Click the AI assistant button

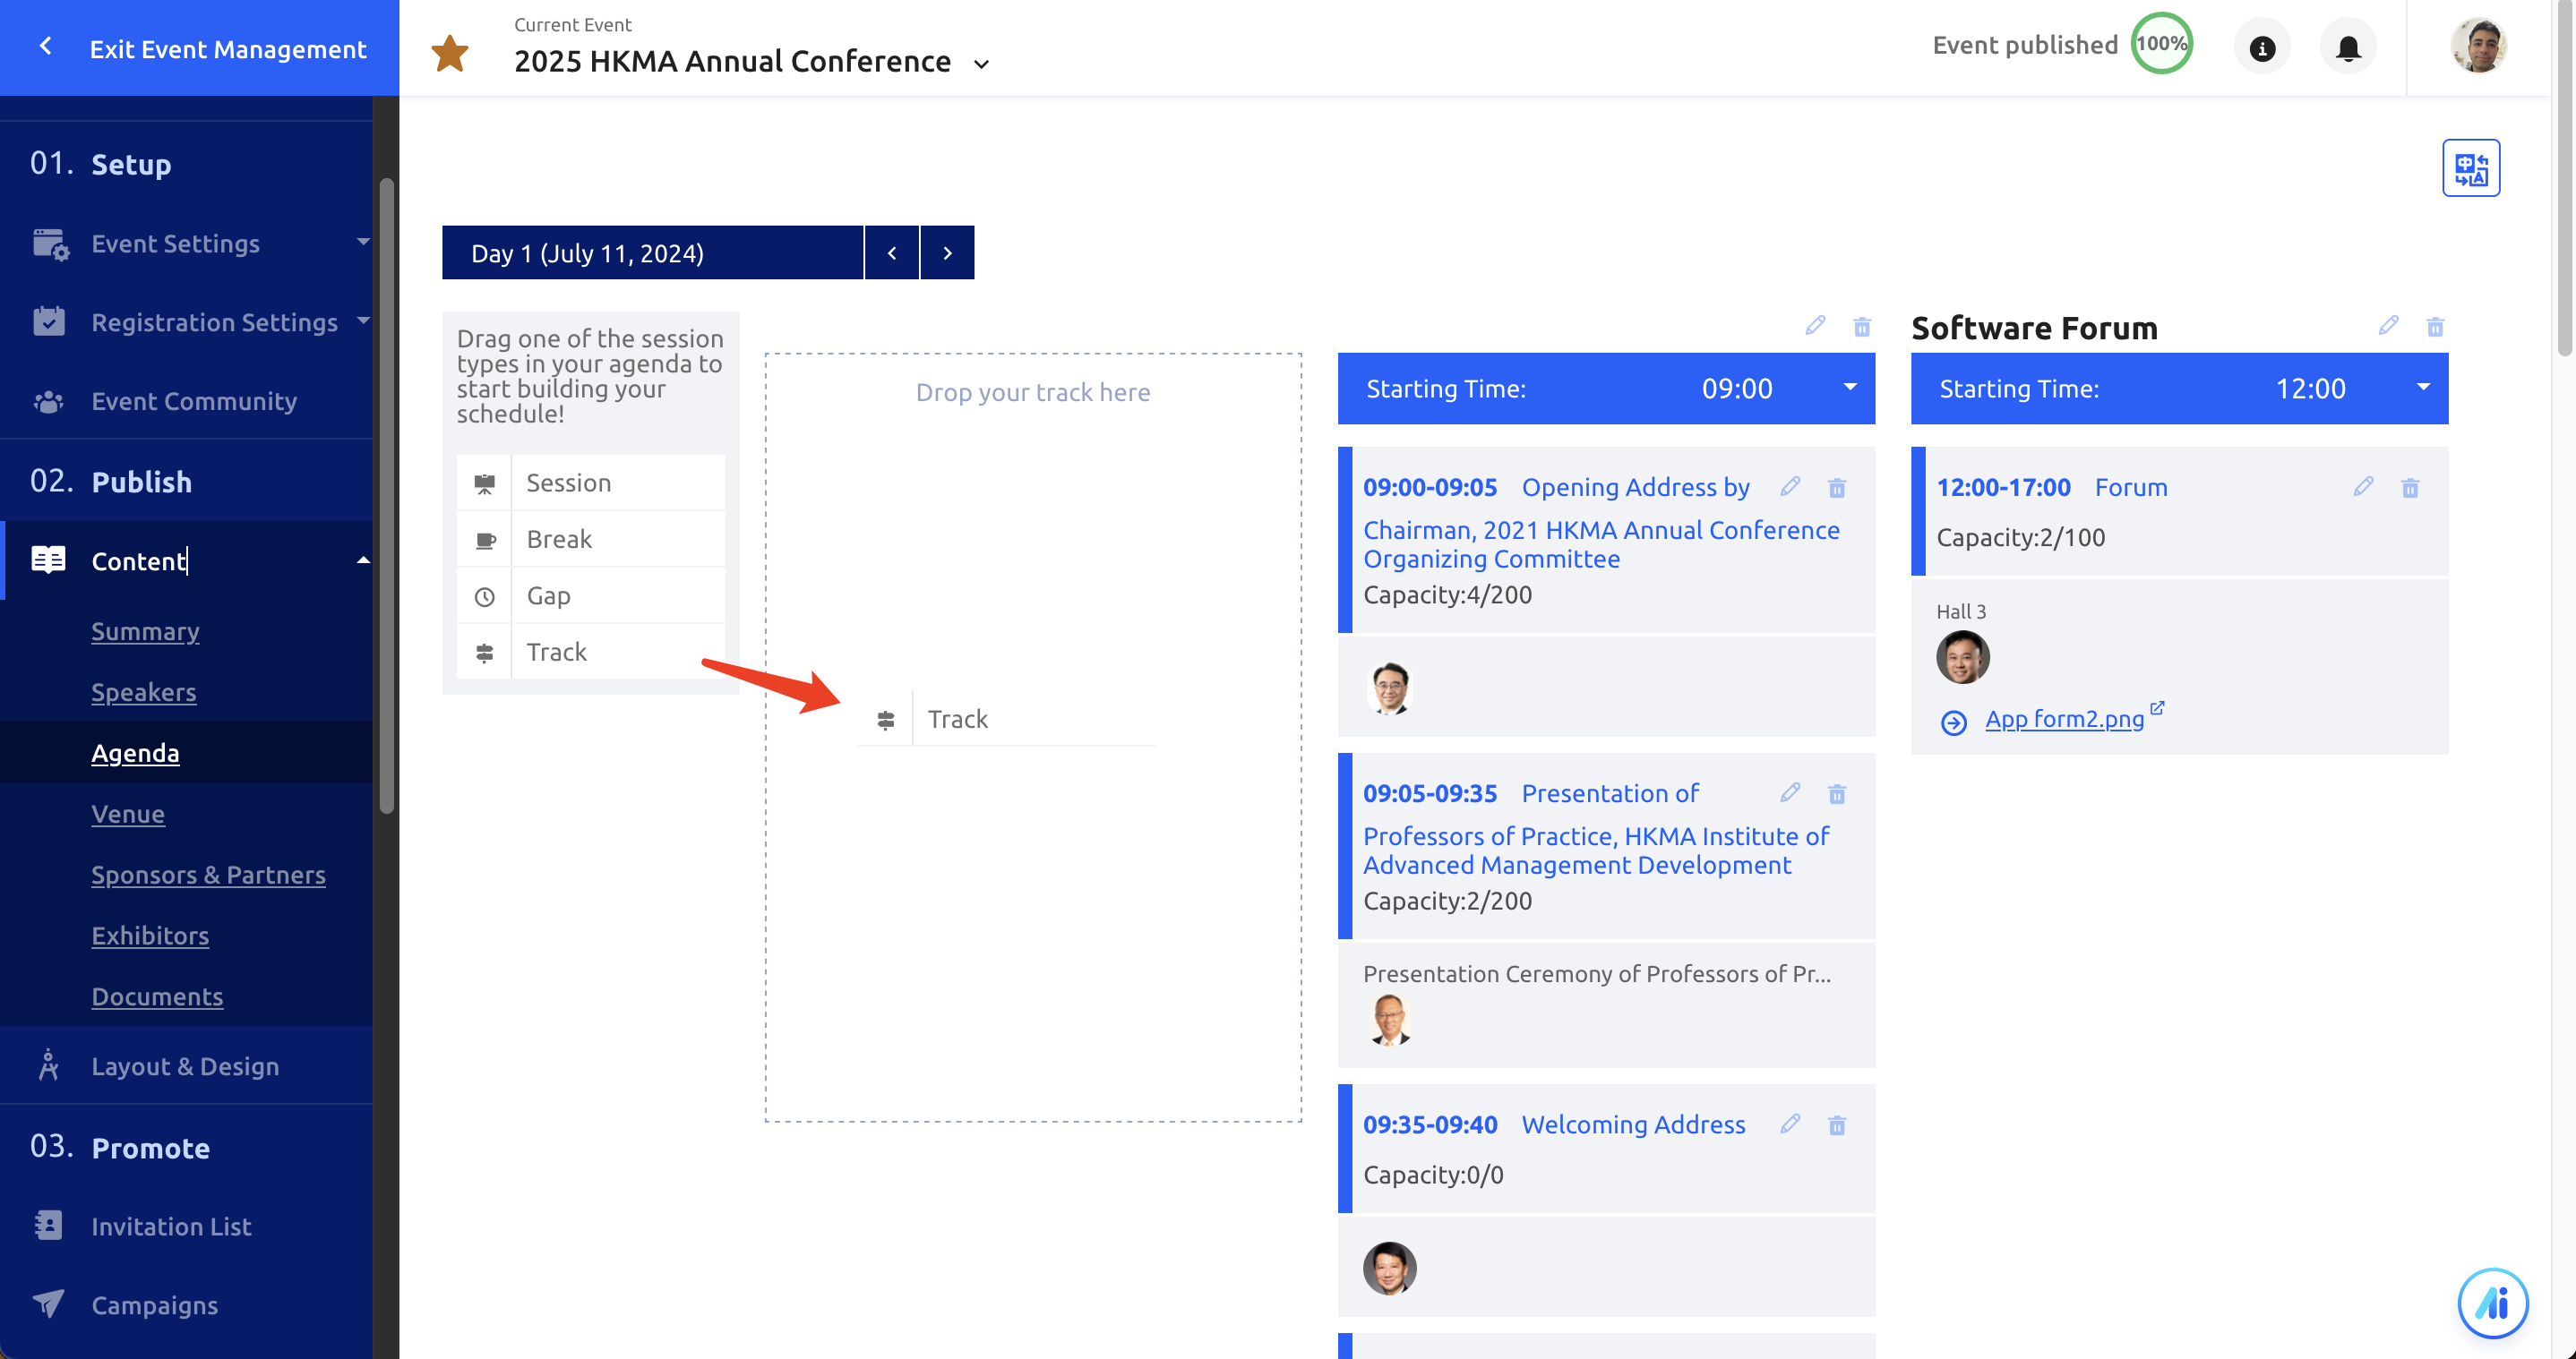[2492, 1302]
